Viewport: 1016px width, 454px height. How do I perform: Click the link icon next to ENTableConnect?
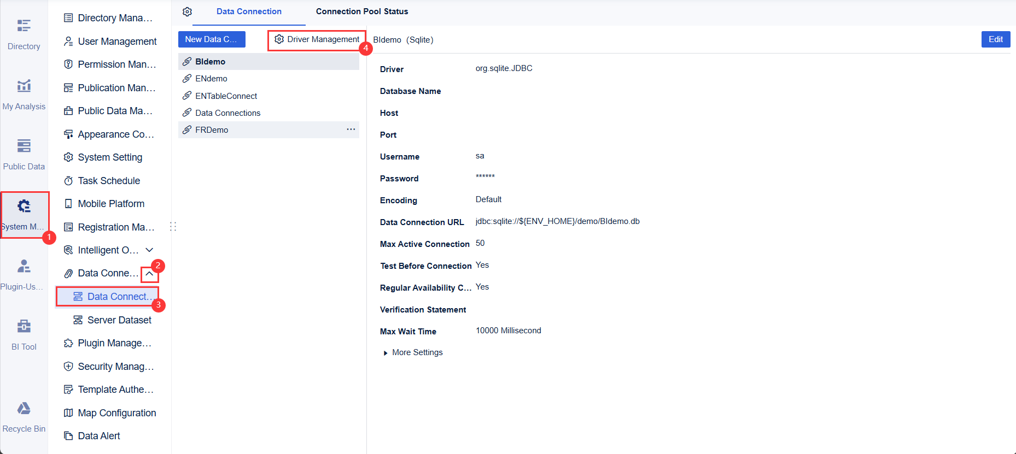click(x=187, y=96)
